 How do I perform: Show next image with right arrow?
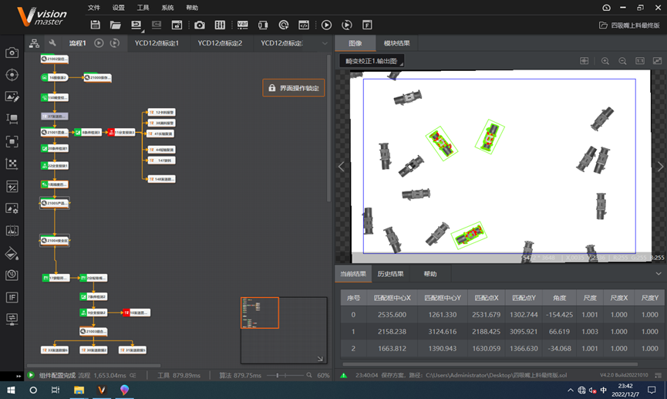point(660,167)
